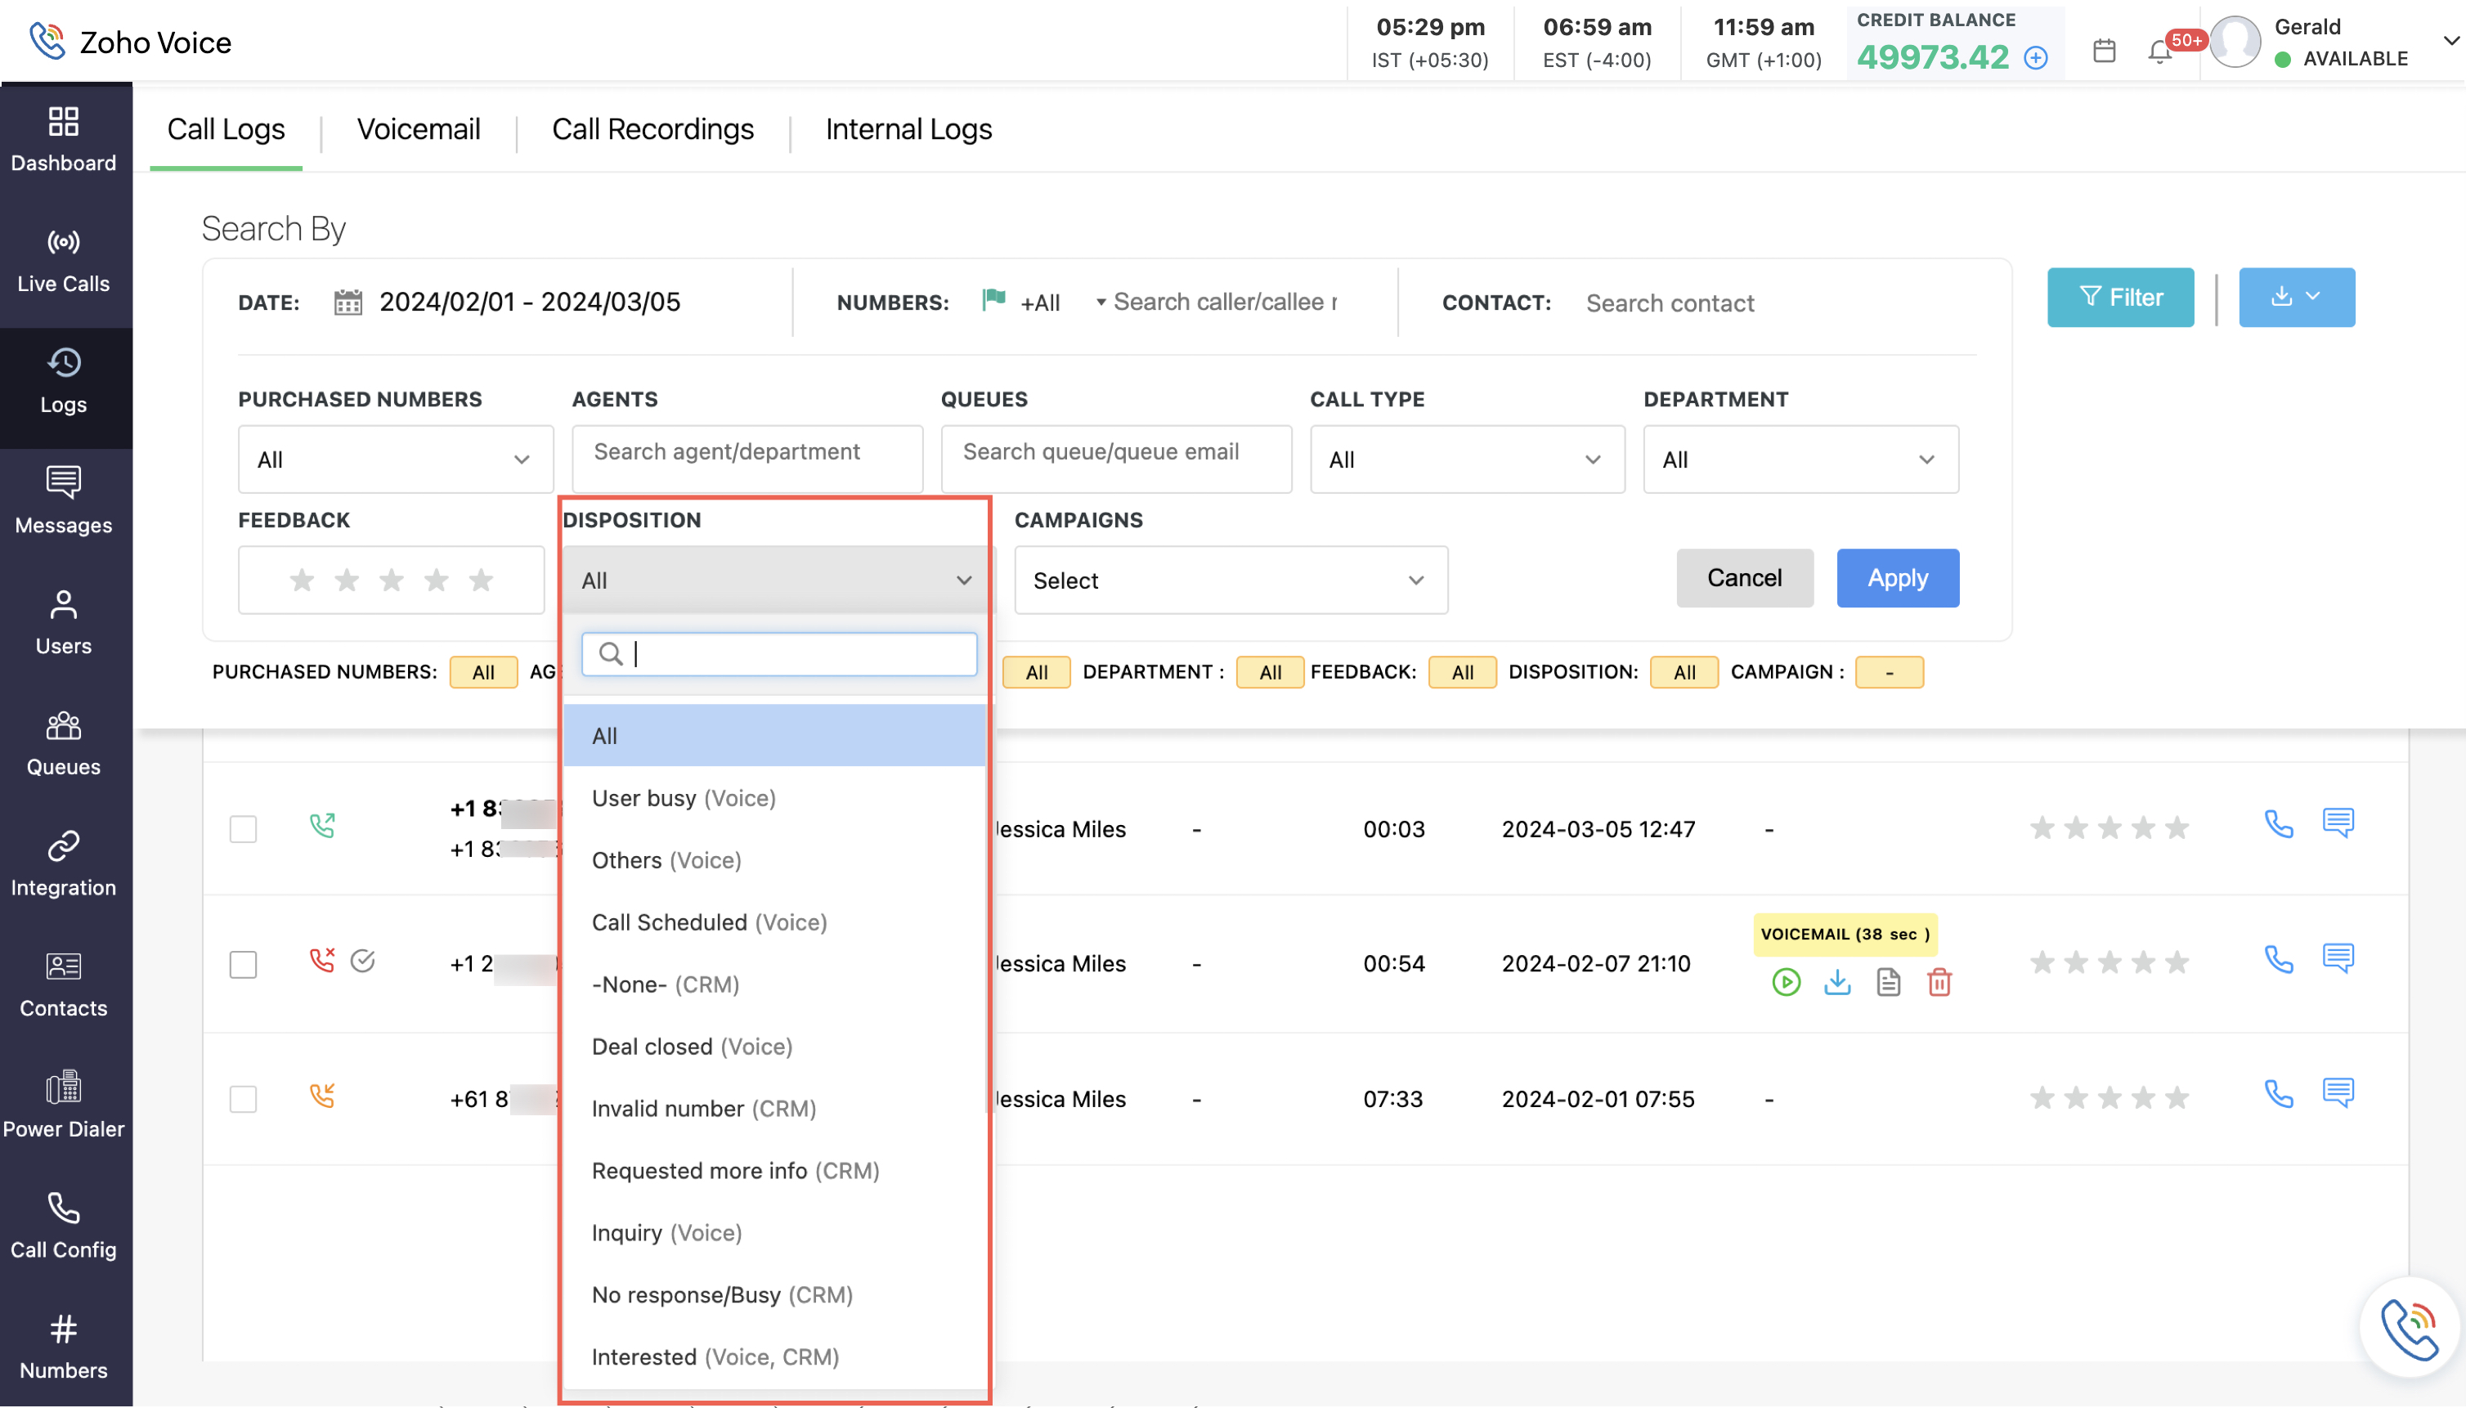Select checkbox for voicemail call row
2466x1408 pixels.
(243, 963)
